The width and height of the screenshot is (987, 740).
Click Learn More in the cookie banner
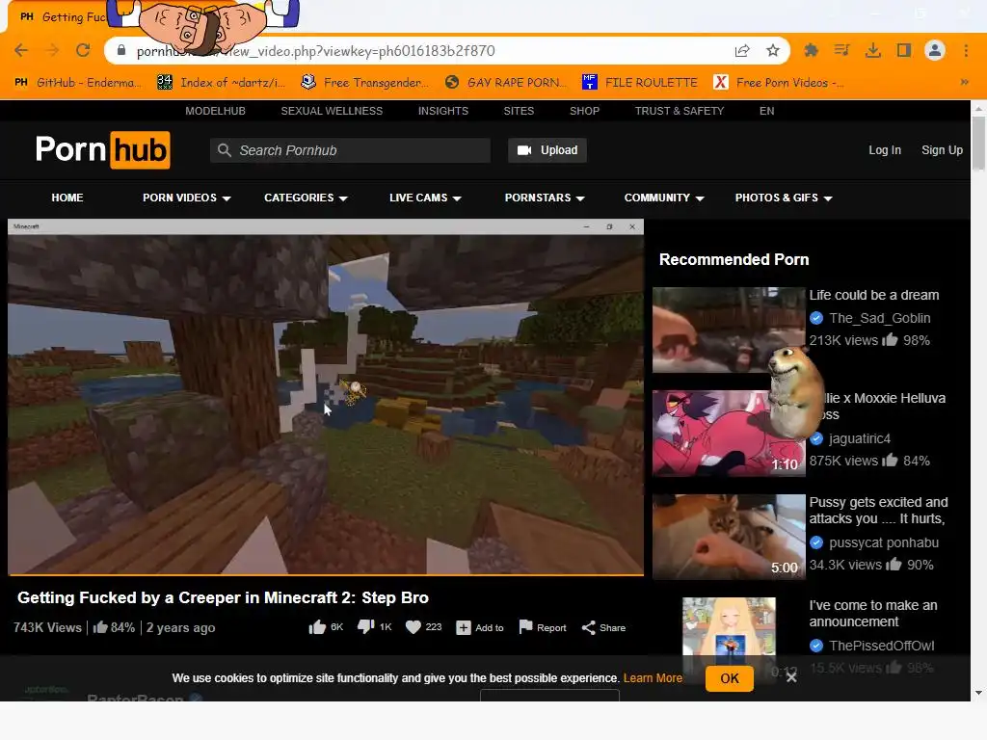coord(653,678)
